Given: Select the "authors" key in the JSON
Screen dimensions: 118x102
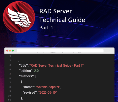Looking at the screenshot, I should 26,76.
